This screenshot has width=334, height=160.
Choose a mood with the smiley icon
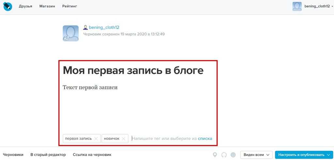tap(233, 155)
